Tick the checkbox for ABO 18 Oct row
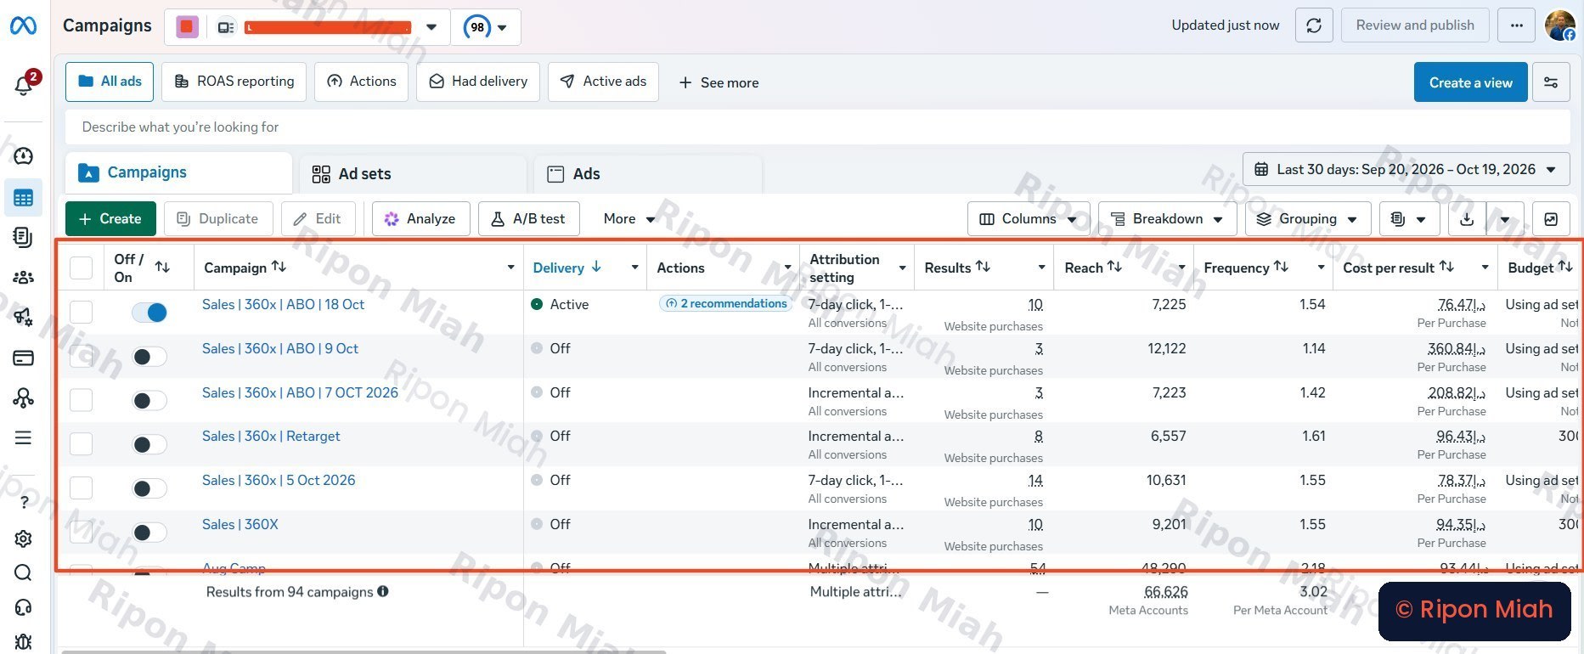This screenshot has width=1584, height=654. 81,312
